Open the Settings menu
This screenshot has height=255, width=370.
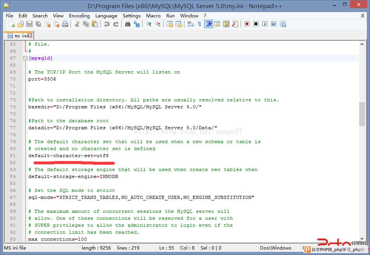click(132, 16)
